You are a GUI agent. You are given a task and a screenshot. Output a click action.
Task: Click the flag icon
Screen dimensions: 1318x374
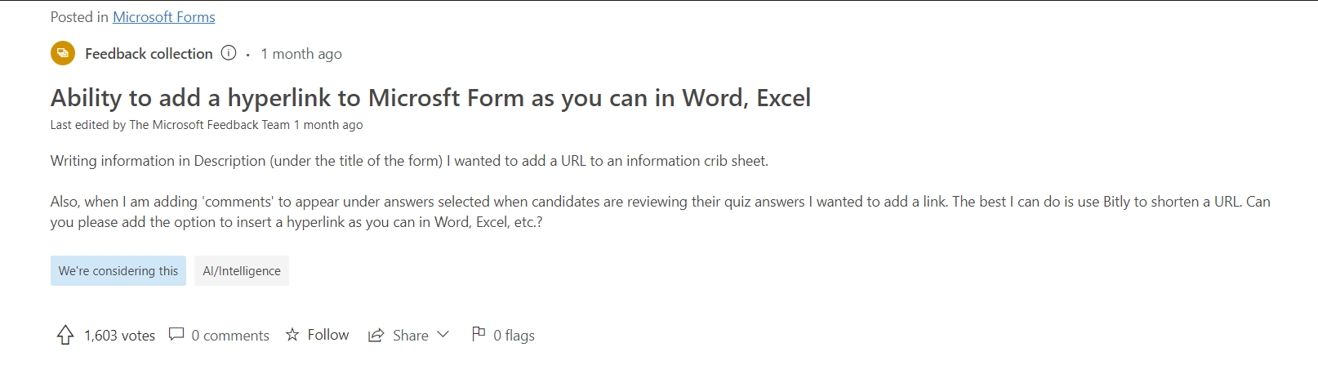(x=479, y=333)
